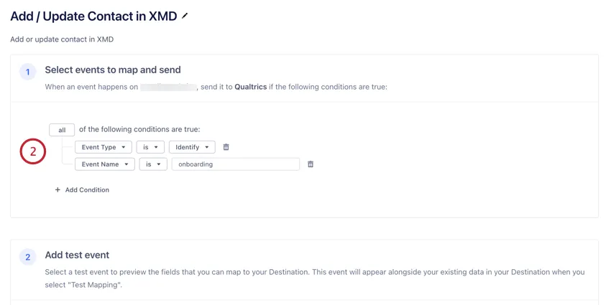Open the "is" operator for Event Name
The image size is (611, 305).
coord(153,164)
